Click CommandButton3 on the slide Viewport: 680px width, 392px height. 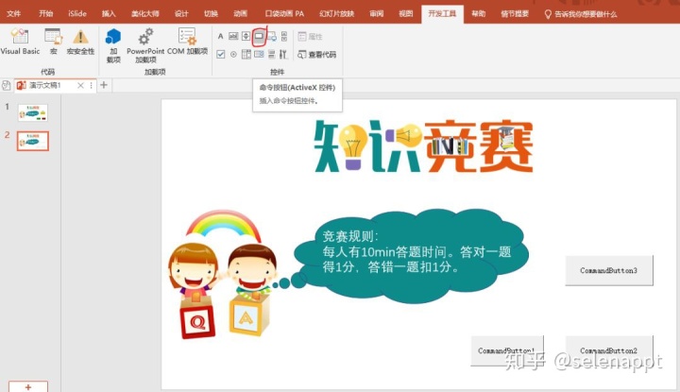pyautogui.click(x=609, y=270)
